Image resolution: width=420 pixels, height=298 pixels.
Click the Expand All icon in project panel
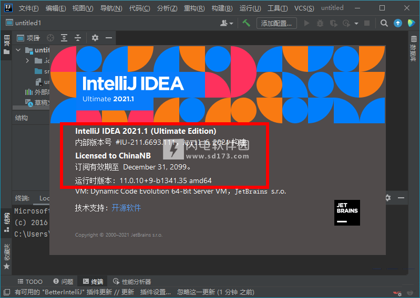pos(64,38)
